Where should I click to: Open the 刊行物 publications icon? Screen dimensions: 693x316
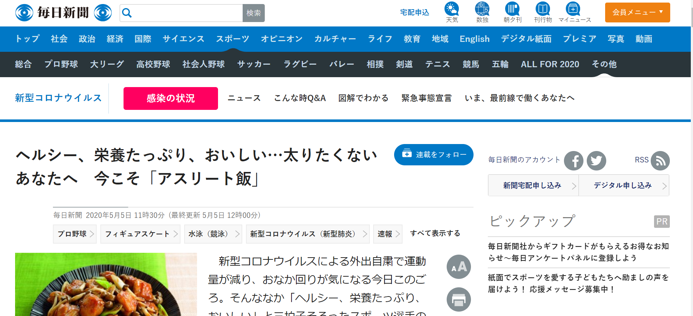click(543, 12)
